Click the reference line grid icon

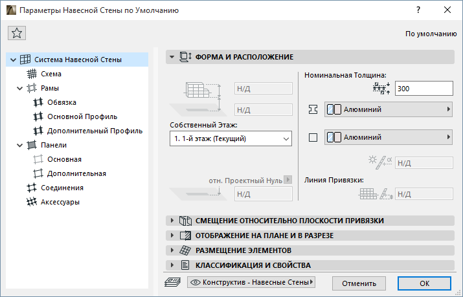[368, 194]
